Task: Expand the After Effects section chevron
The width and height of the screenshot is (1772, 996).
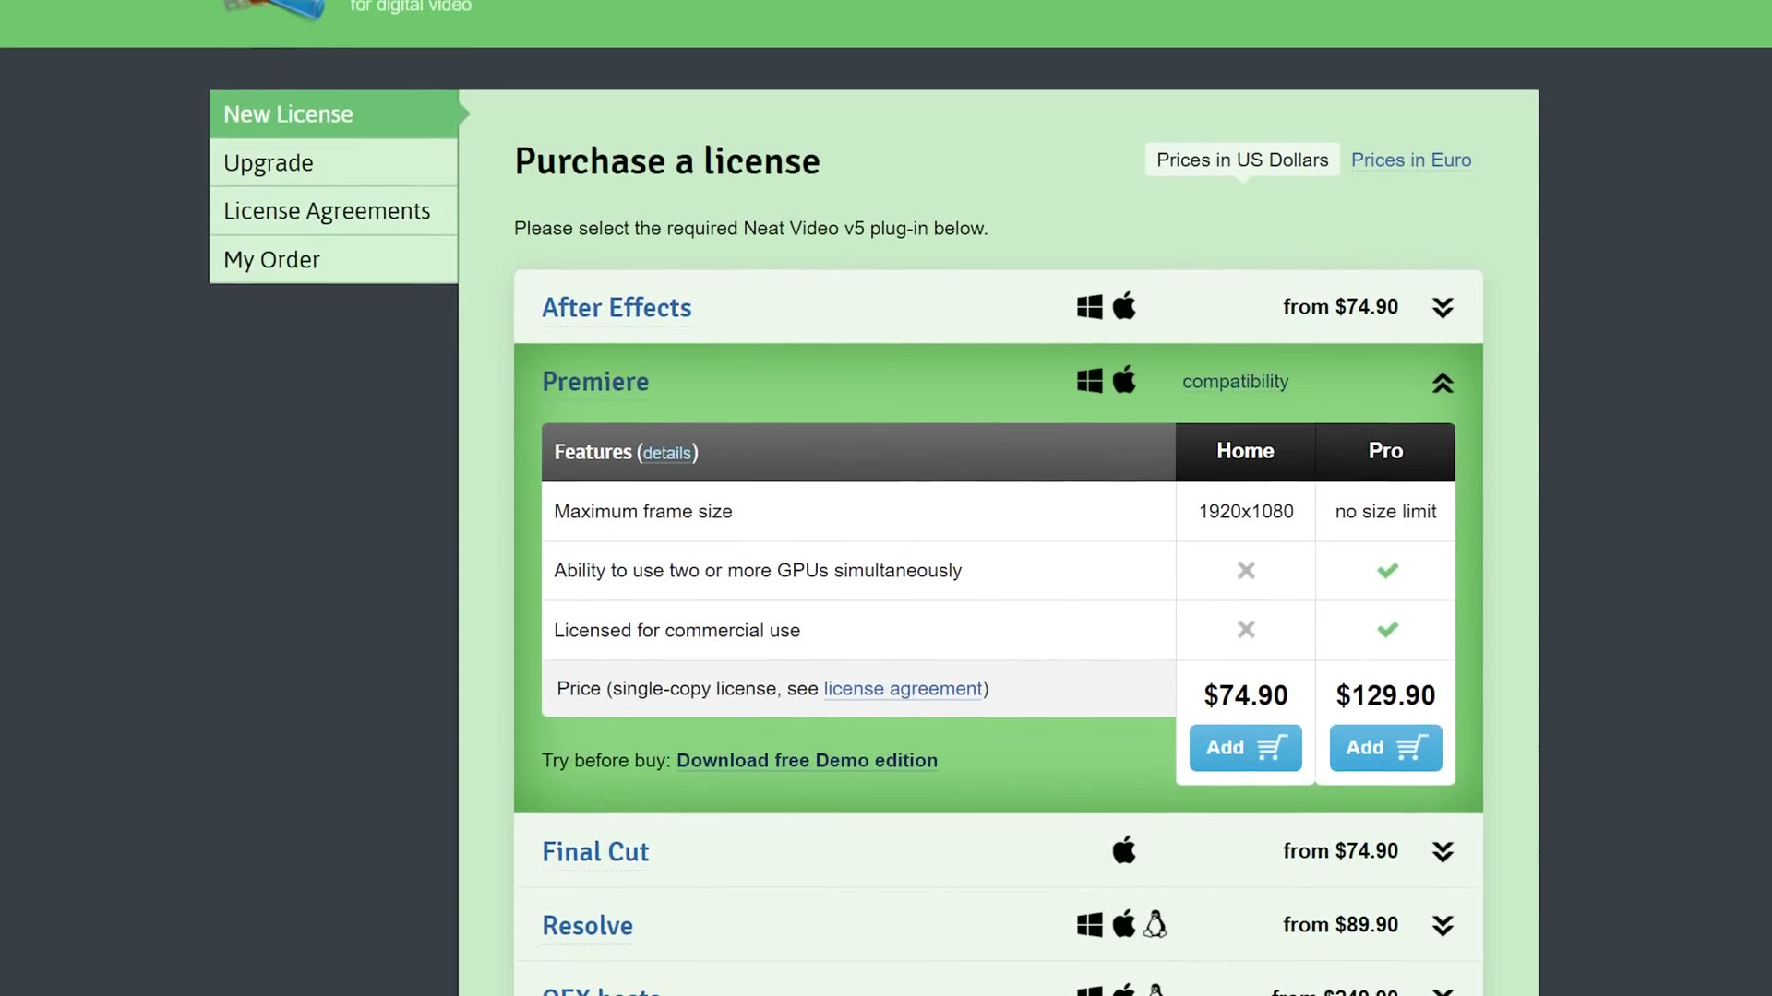Action: 1443,308
